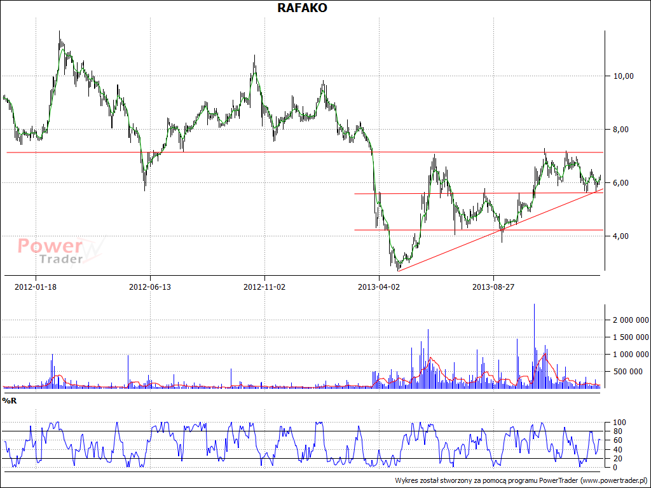Click the 2 000 000 volume label
This screenshot has width=651, height=488.
[x=630, y=320]
